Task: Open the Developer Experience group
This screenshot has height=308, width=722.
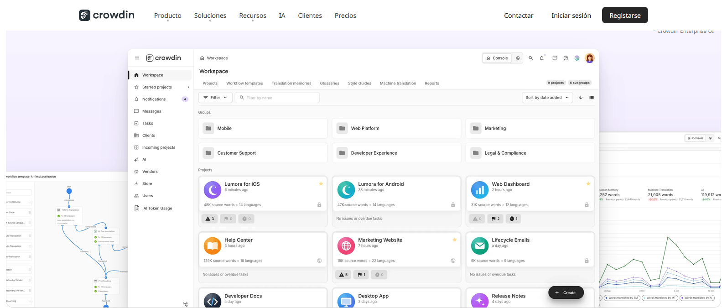Action: click(x=396, y=153)
